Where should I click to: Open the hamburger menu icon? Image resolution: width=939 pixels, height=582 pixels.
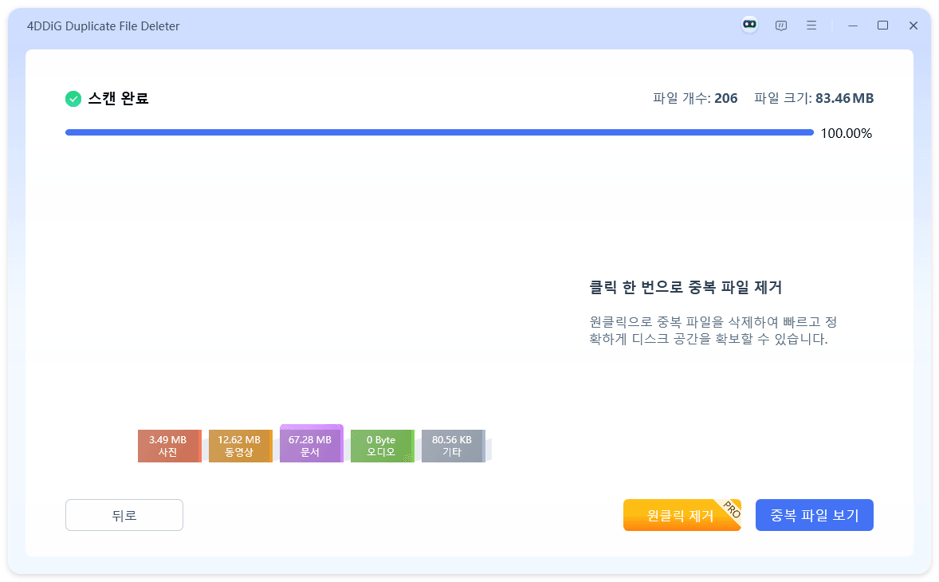pyautogui.click(x=811, y=25)
